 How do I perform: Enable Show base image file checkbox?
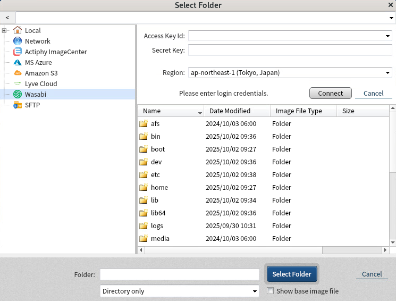[271, 291]
